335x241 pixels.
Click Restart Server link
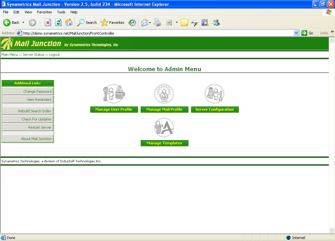tap(28, 127)
